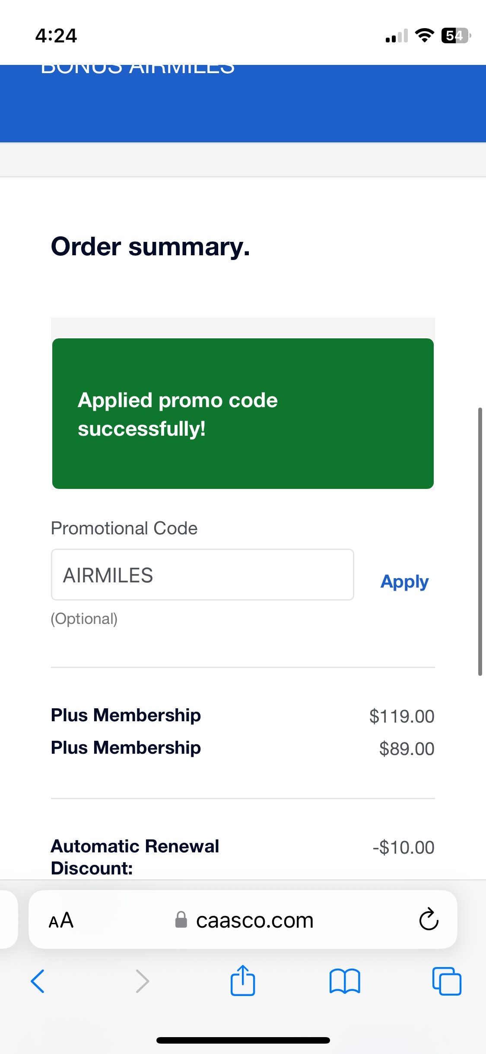
Task: Tap the Safari forward arrow
Action: (x=142, y=981)
